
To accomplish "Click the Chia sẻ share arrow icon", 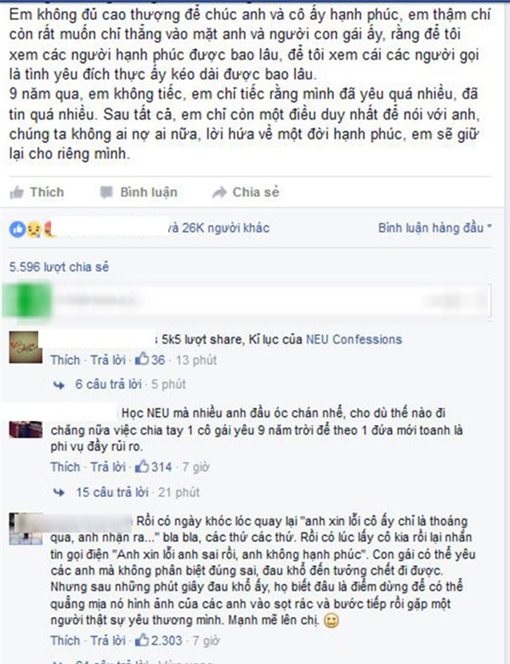I will click(219, 193).
